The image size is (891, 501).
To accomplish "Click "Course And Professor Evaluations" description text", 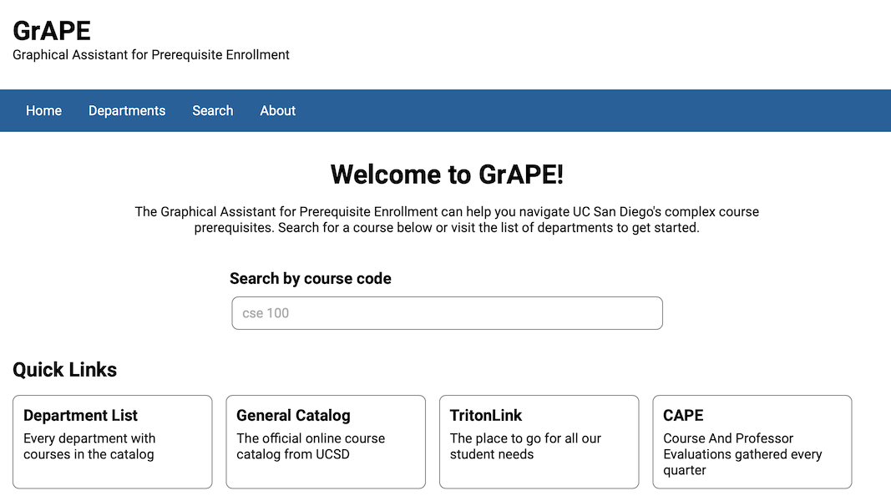I will point(742,454).
